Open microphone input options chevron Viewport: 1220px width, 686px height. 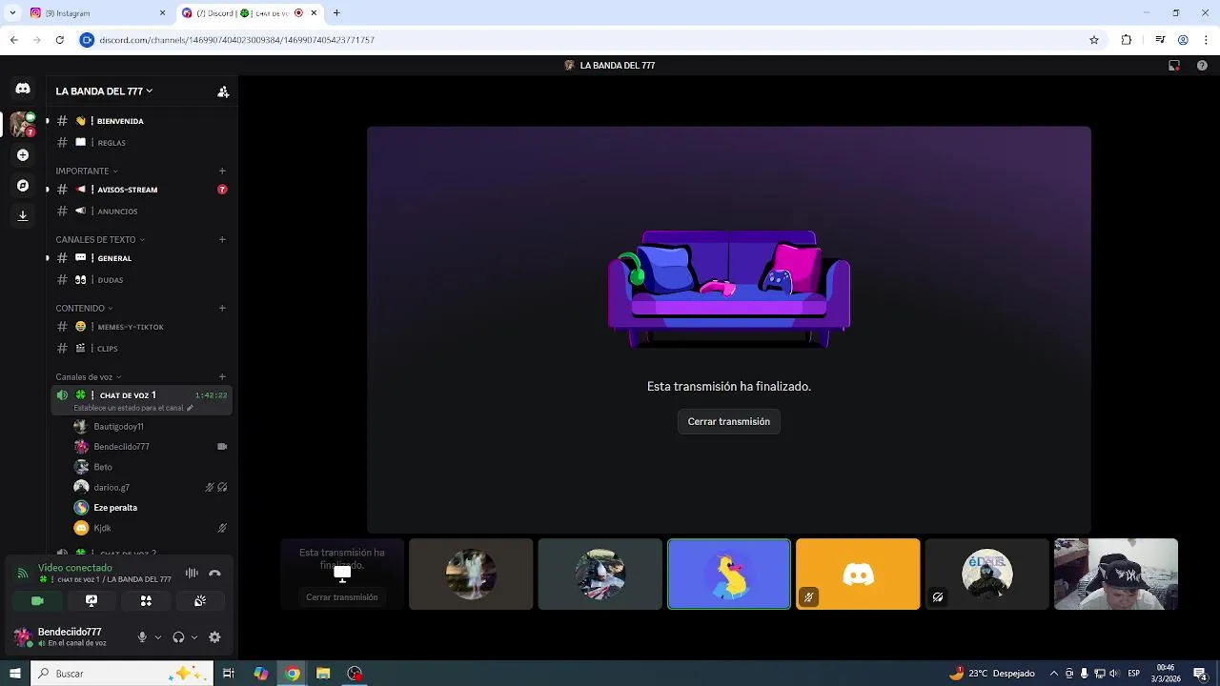158,637
